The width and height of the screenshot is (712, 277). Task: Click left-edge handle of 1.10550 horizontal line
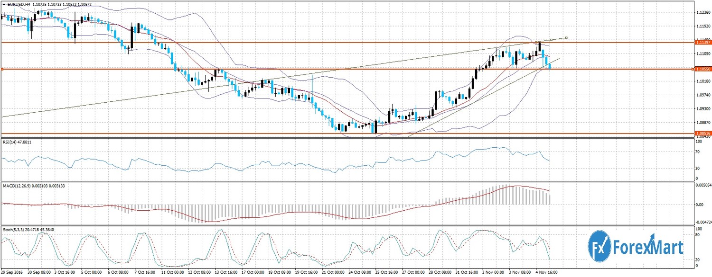click(2, 69)
